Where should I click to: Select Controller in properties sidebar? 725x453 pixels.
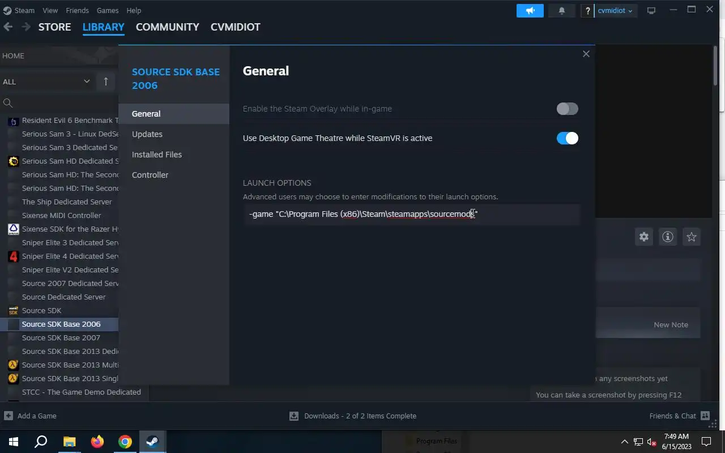pyautogui.click(x=174, y=175)
